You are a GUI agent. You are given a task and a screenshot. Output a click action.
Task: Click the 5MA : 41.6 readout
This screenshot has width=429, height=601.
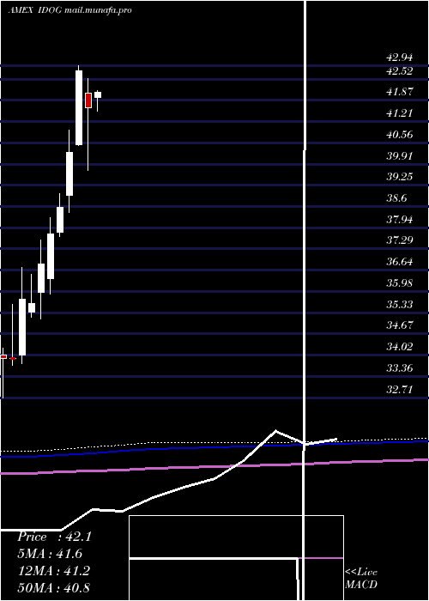[51, 554]
